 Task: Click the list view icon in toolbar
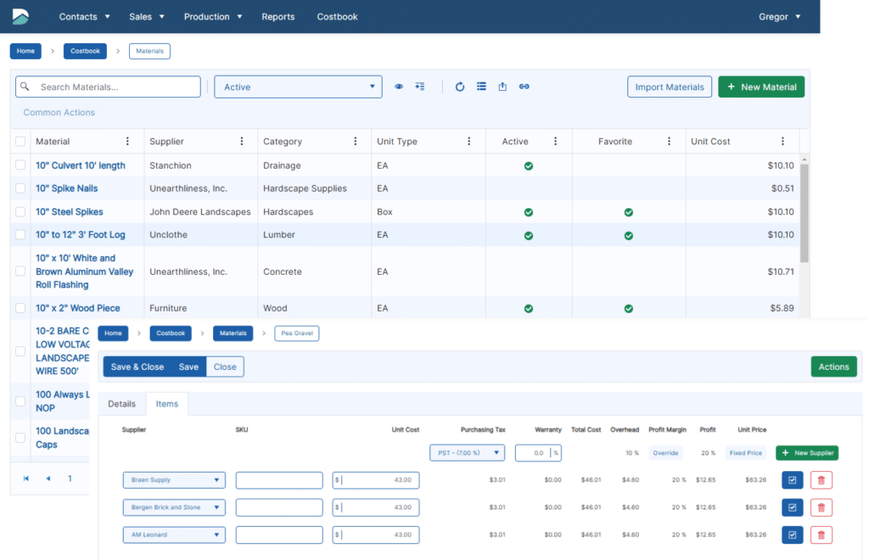[481, 87]
